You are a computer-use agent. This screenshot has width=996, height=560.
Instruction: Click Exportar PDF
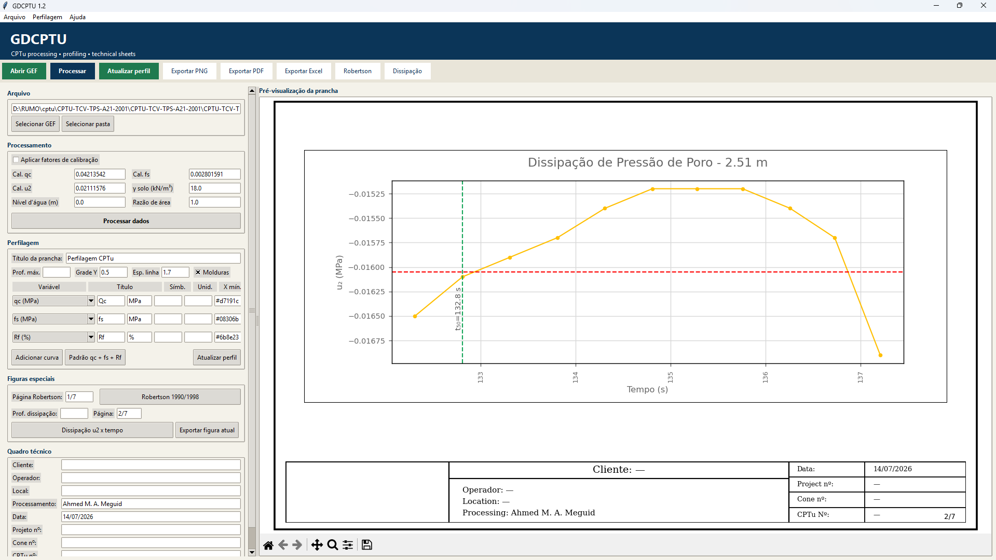tap(246, 71)
